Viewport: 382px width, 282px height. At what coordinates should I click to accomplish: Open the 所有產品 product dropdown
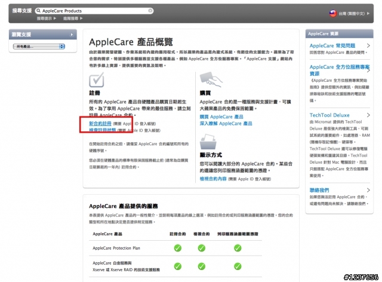(x=39, y=47)
